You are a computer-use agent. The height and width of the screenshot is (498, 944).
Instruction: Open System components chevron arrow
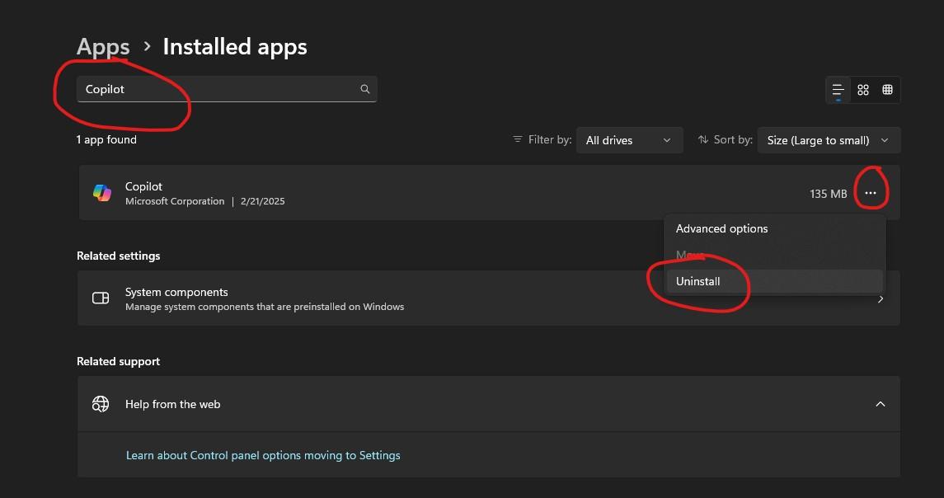(x=881, y=298)
